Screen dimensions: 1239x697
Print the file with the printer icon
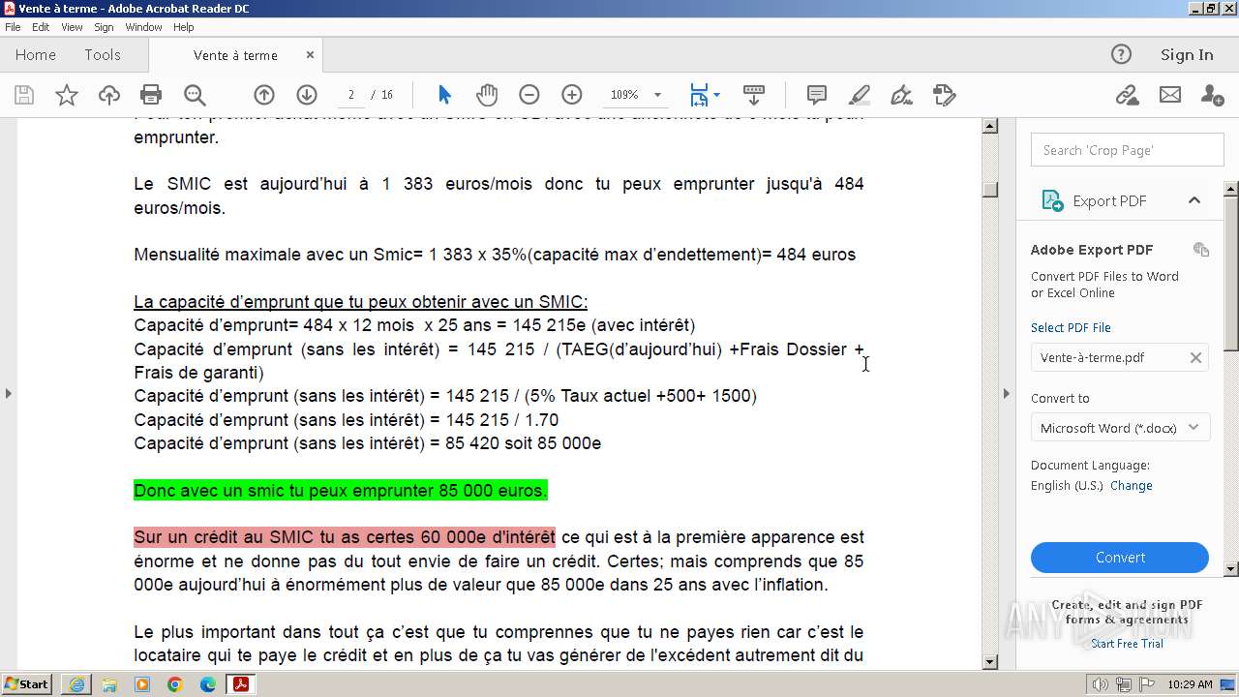click(x=151, y=95)
